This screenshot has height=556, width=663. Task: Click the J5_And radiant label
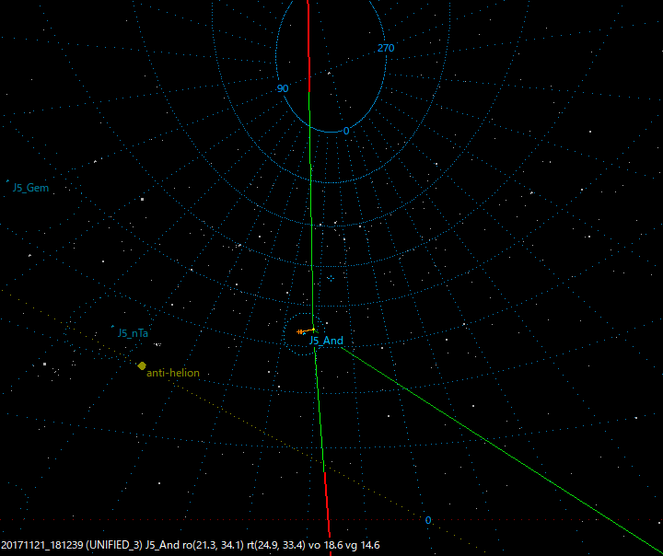[326, 341]
